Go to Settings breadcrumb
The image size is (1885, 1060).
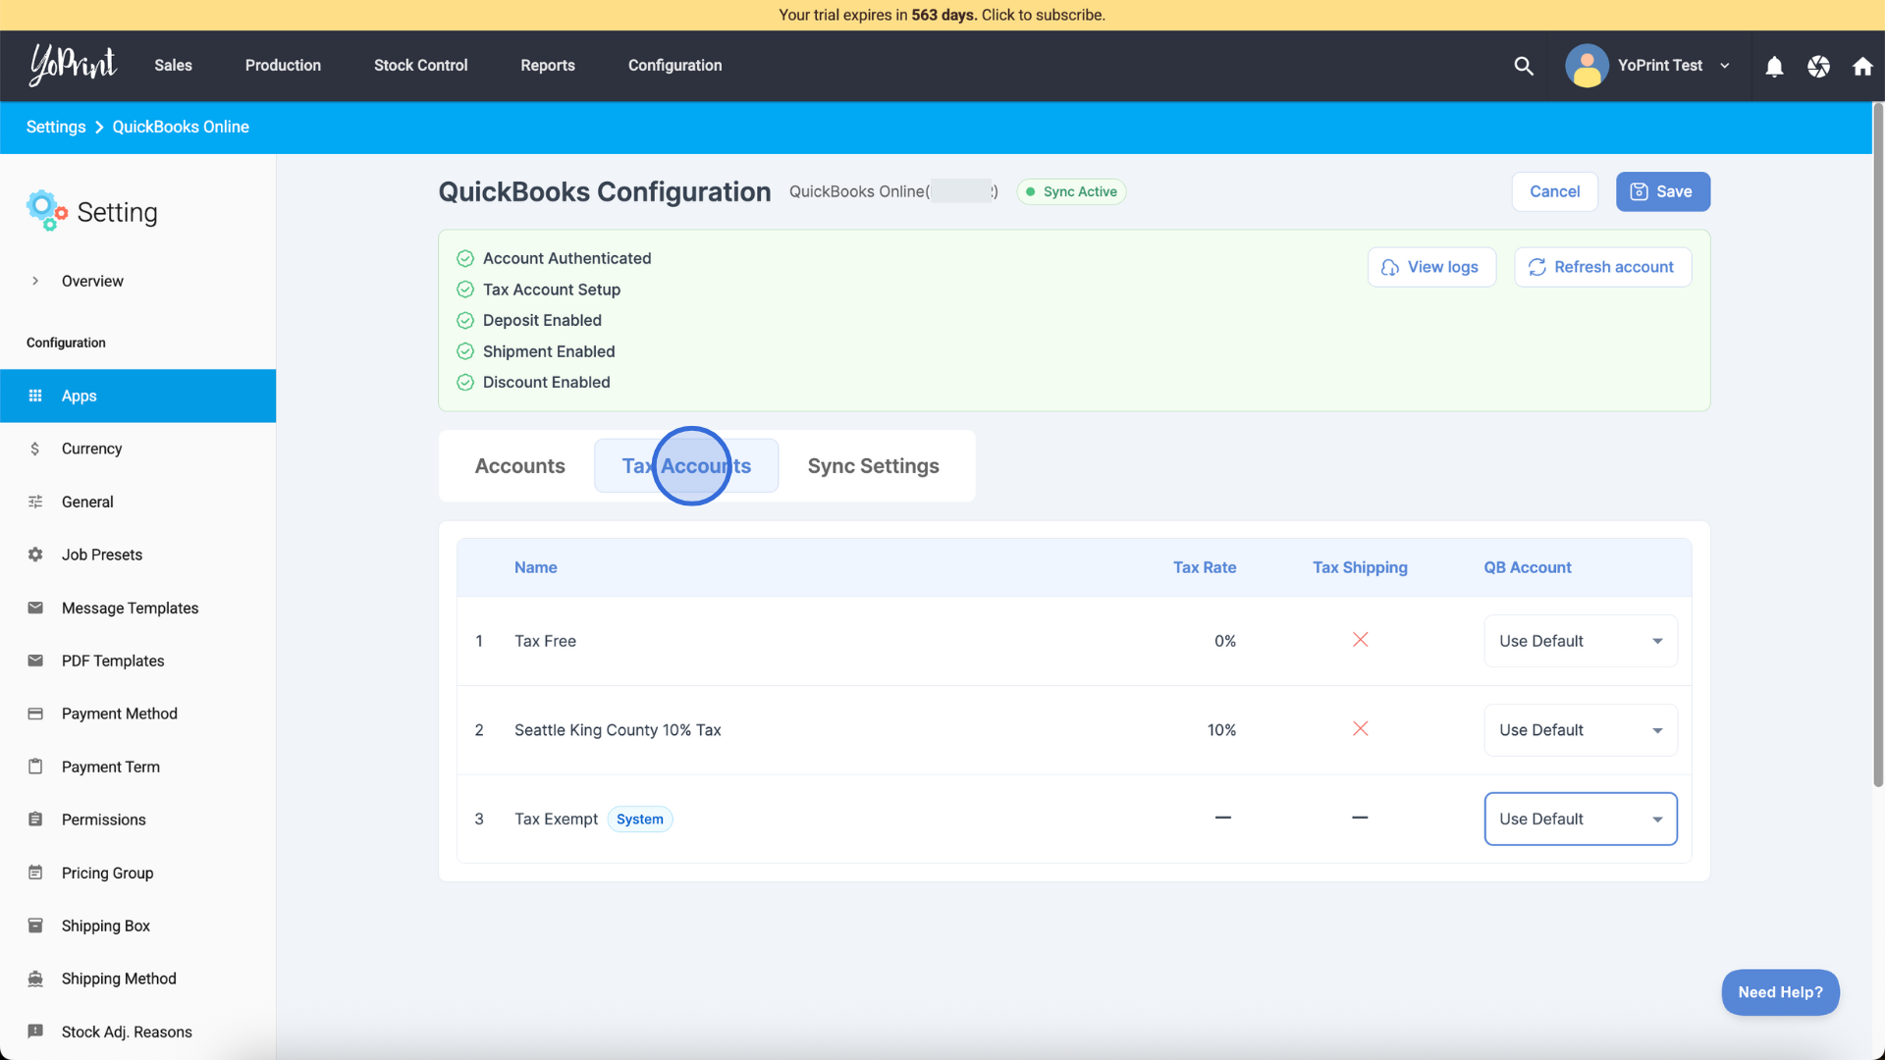pyautogui.click(x=56, y=127)
